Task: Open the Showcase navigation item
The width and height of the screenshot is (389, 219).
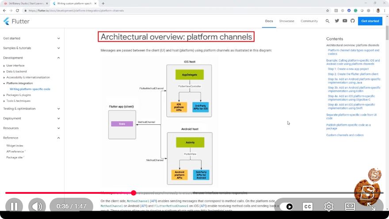Action: [x=286, y=21]
